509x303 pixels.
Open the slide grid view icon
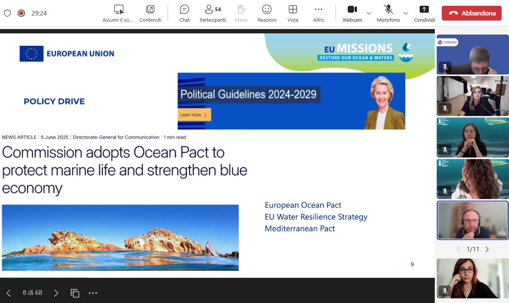click(75, 293)
